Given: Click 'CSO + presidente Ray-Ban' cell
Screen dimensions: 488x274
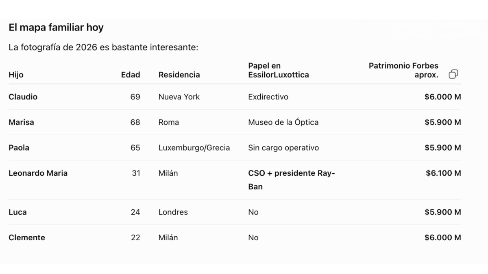Looking at the screenshot, I should tap(292, 180).
